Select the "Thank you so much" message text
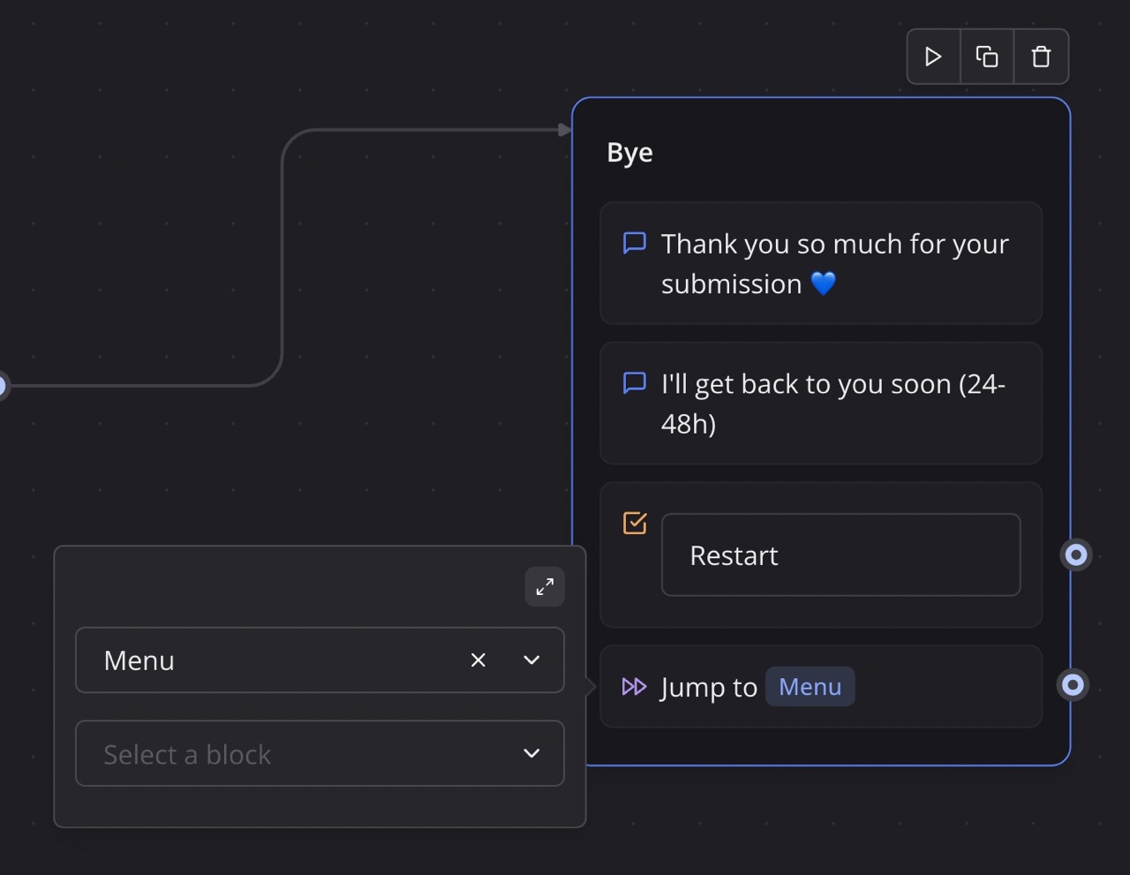 pos(834,263)
